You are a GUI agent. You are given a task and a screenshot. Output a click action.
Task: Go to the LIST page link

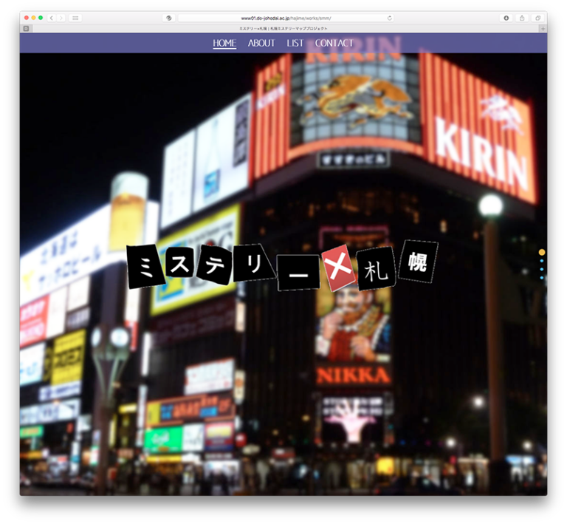coord(295,43)
